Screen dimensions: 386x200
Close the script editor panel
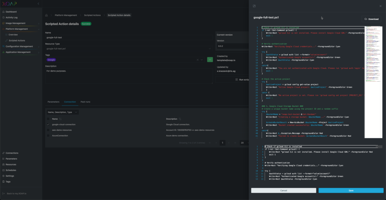[x=380, y=6]
